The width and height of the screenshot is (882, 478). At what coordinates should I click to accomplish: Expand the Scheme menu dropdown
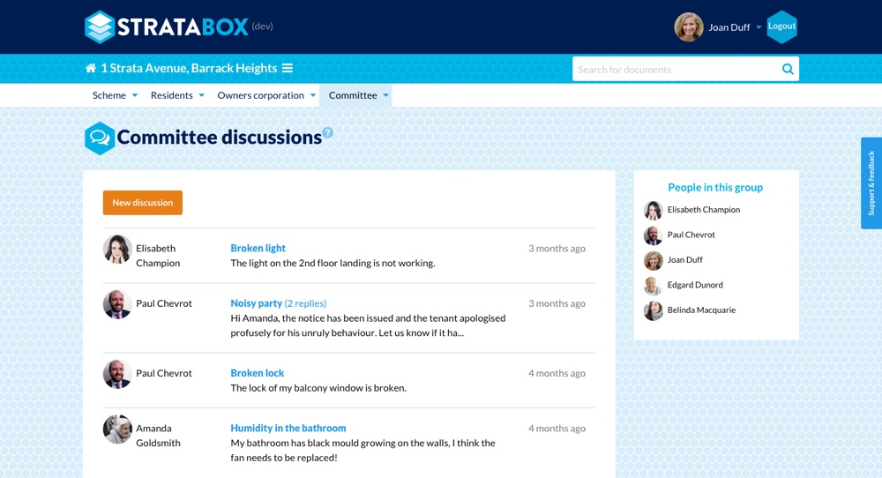tap(115, 95)
